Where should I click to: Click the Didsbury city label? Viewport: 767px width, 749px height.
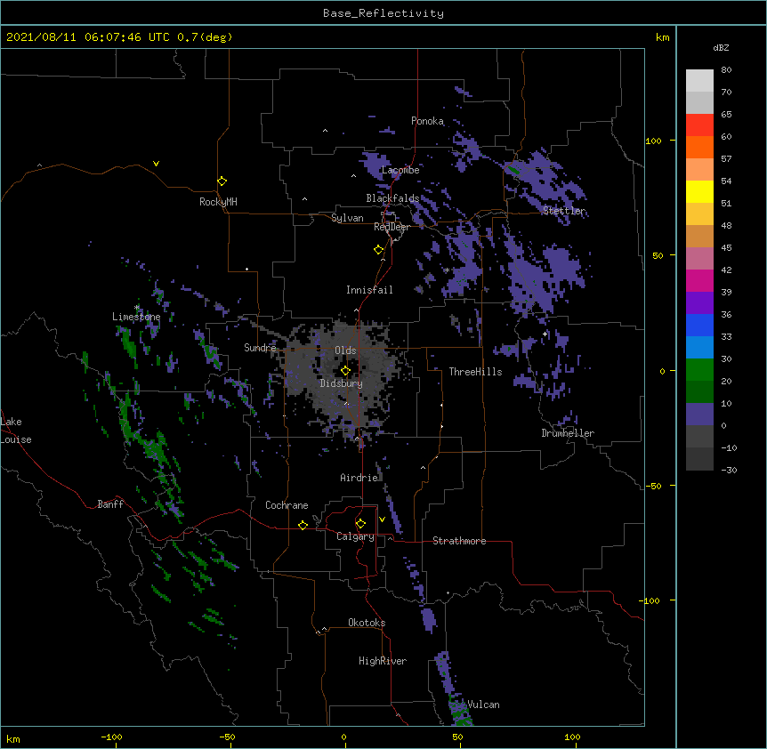[342, 383]
